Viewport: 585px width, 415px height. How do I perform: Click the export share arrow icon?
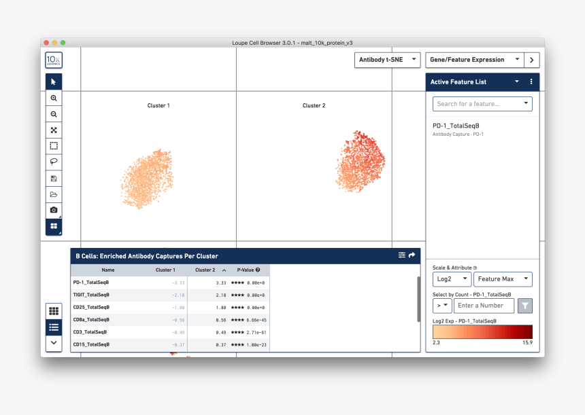coord(412,255)
